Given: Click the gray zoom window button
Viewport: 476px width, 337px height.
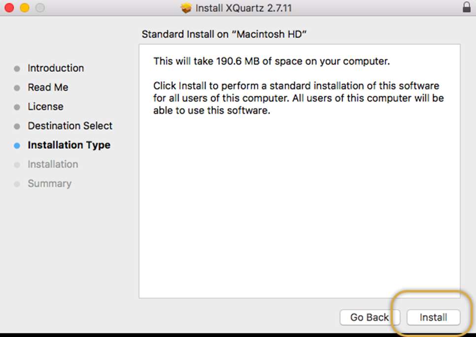Looking at the screenshot, I should [x=39, y=8].
